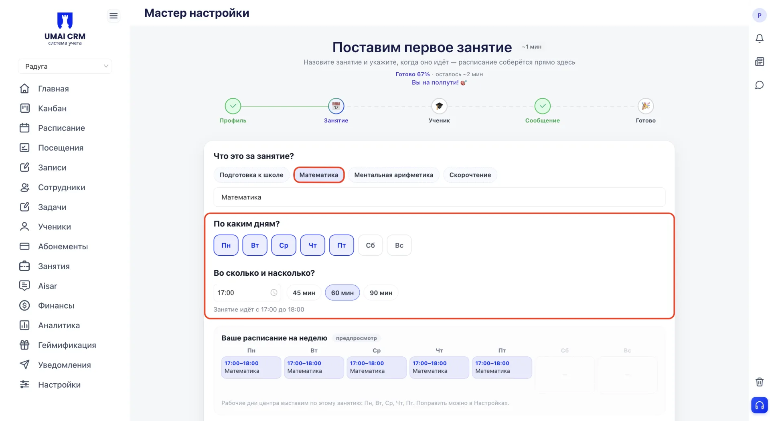The height and width of the screenshot is (421, 770).
Task: Collapse sidebar with hamburger menu icon
Action: pyautogui.click(x=113, y=16)
